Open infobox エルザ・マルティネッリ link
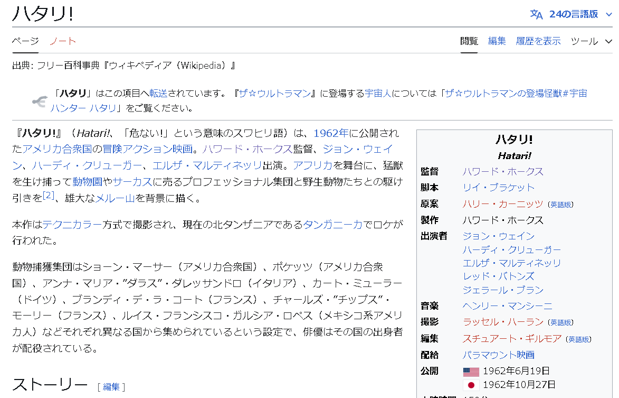 (512, 263)
